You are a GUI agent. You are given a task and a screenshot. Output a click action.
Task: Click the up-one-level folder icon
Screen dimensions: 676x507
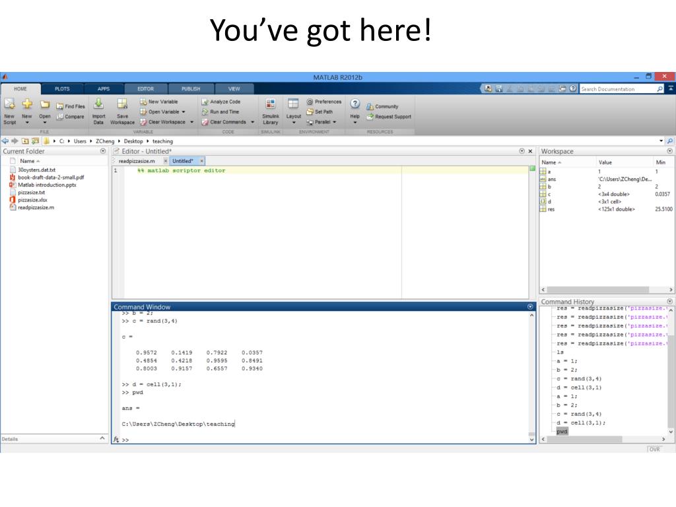tap(25, 141)
